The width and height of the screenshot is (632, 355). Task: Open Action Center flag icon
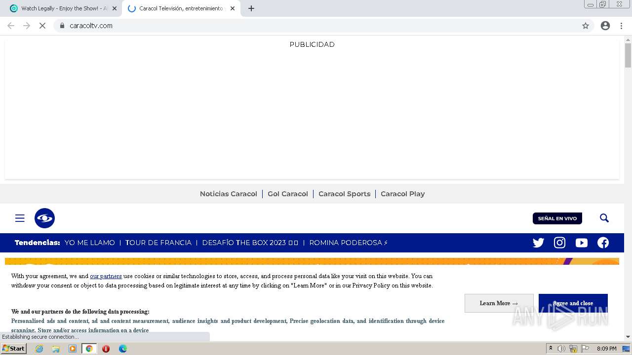click(585, 349)
